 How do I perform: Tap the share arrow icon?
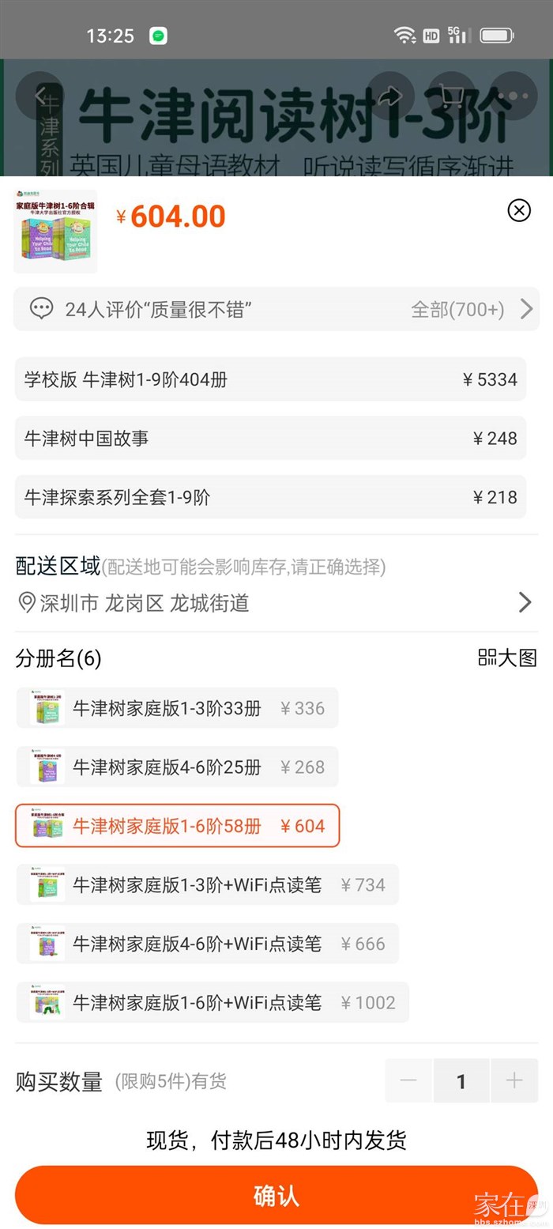(x=390, y=96)
